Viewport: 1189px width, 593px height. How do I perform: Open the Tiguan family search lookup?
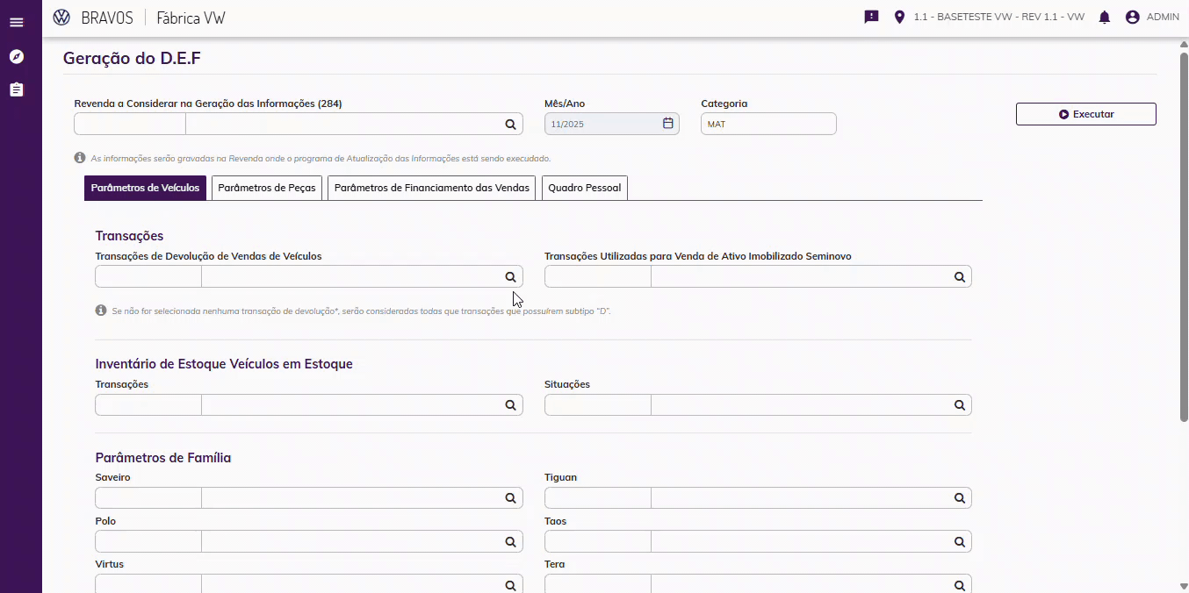click(x=960, y=498)
